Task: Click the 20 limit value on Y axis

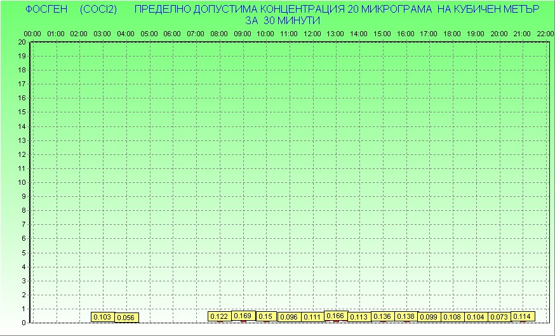Action: click(x=22, y=42)
